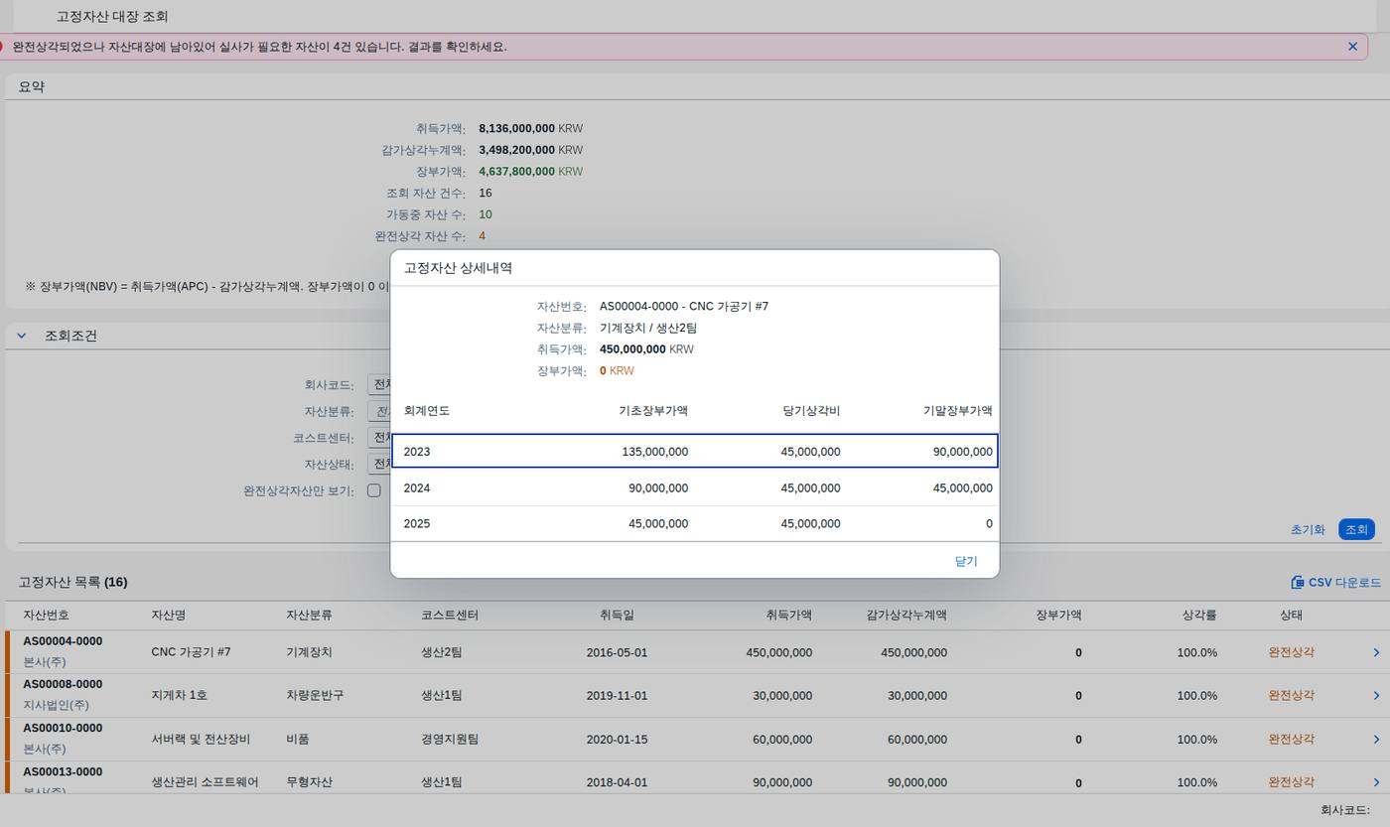1390x827 pixels.
Task: Click the 초기화 reset button
Action: pyautogui.click(x=1308, y=529)
